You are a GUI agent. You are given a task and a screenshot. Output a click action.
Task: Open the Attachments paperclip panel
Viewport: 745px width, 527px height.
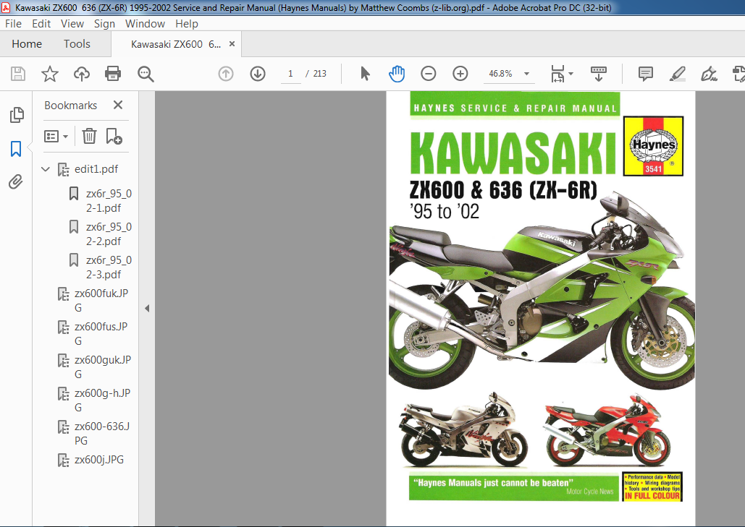click(x=16, y=181)
